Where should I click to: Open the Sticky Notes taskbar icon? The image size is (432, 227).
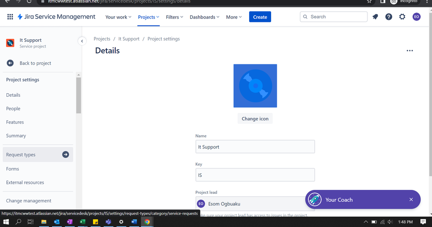[95, 222]
